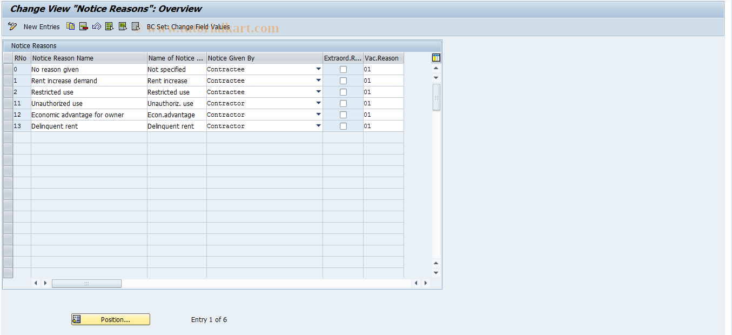Click the Extraord.R... column header

click(x=343, y=58)
